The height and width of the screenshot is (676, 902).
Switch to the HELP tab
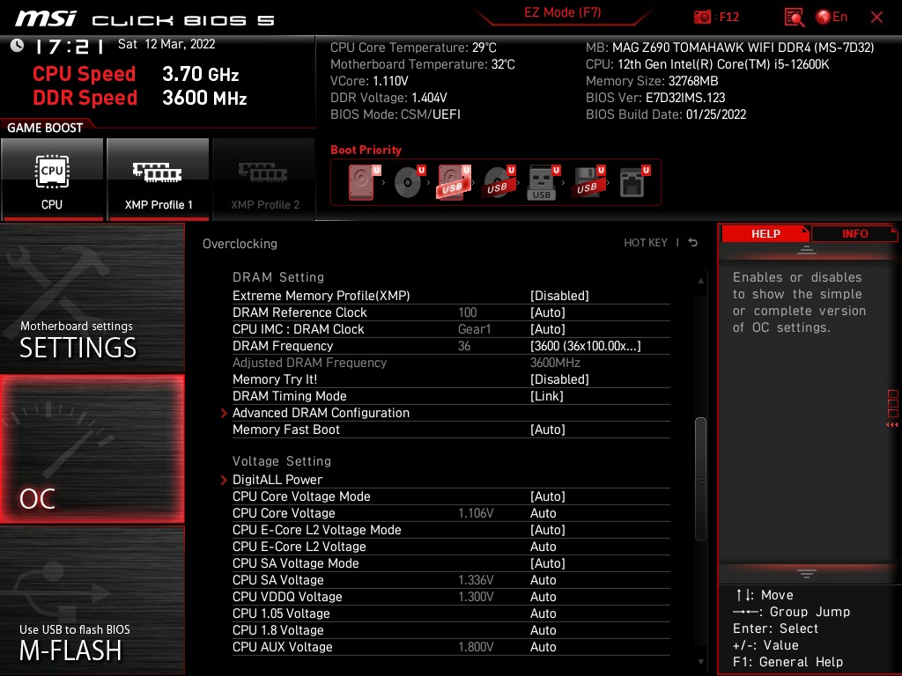pos(765,234)
